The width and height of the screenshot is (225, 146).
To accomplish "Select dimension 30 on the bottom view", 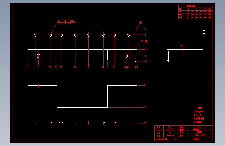I will point(145,107).
